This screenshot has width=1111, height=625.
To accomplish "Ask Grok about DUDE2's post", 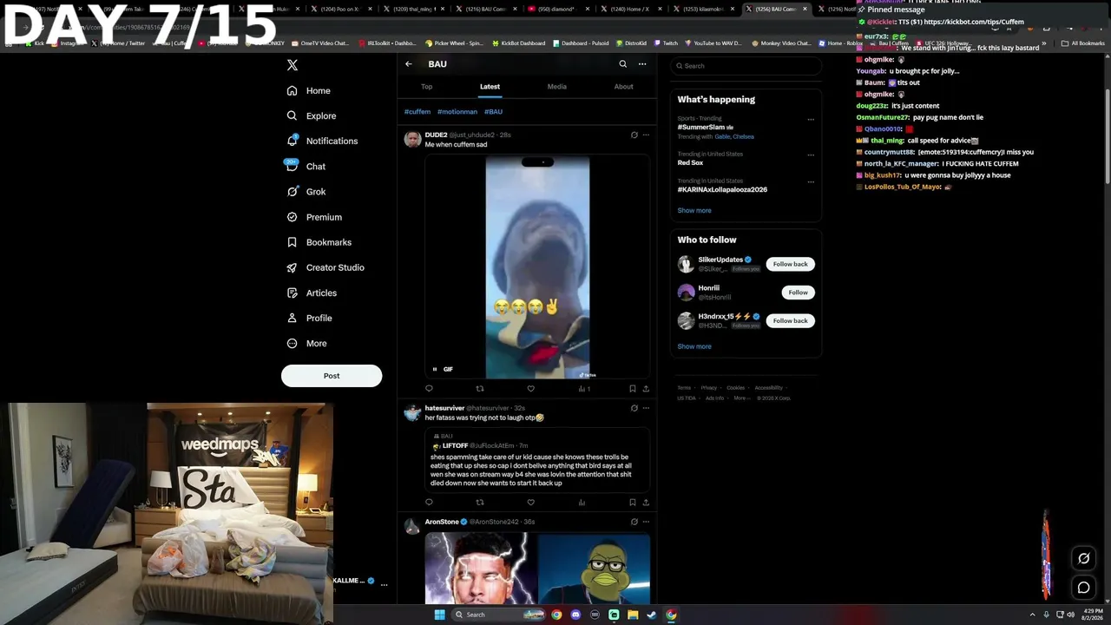I will coord(634,135).
